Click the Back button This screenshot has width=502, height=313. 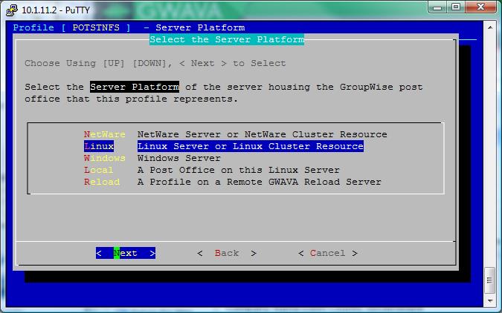pyautogui.click(x=227, y=253)
